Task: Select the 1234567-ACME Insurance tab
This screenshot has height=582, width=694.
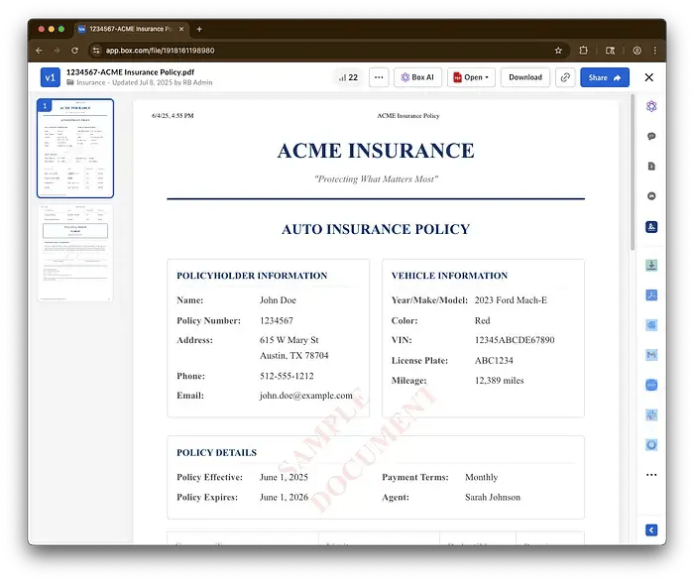Action: [132, 29]
